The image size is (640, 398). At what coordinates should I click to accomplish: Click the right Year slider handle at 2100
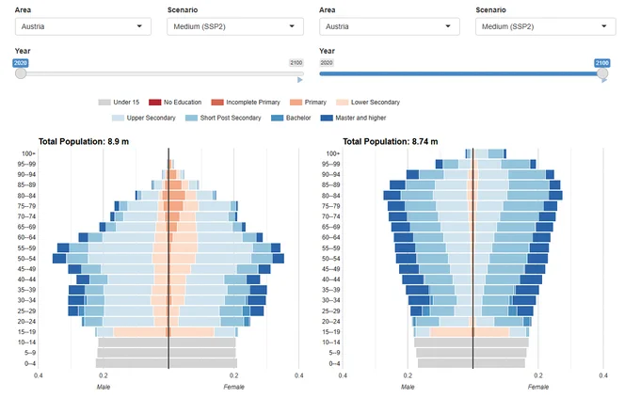[x=602, y=73]
